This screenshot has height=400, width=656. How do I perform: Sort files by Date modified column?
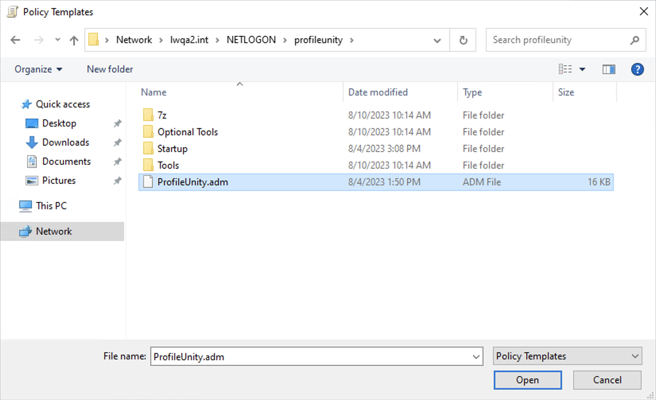(378, 92)
